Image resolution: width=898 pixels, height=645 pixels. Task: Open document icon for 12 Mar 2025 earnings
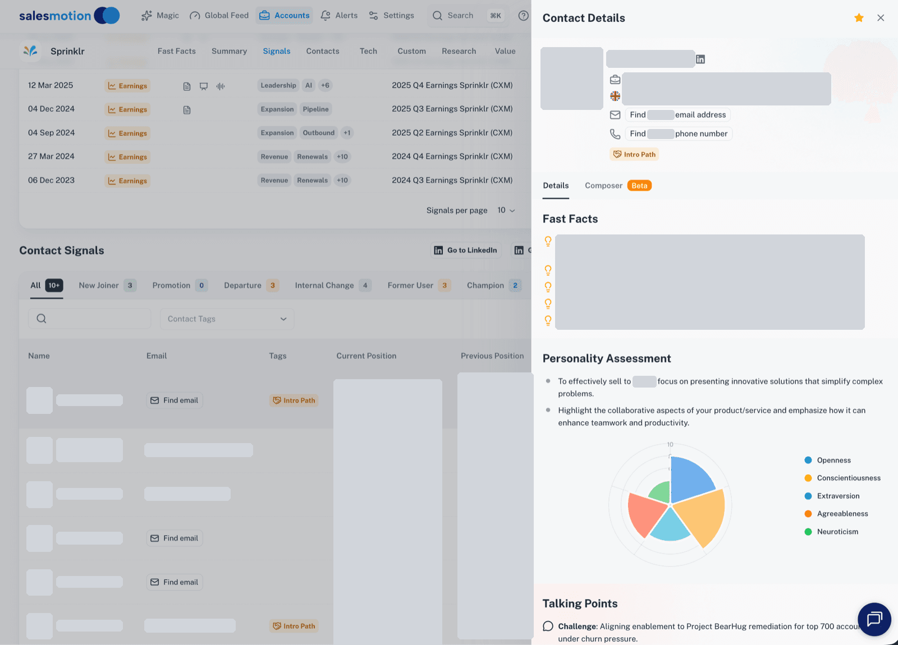coord(187,86)
